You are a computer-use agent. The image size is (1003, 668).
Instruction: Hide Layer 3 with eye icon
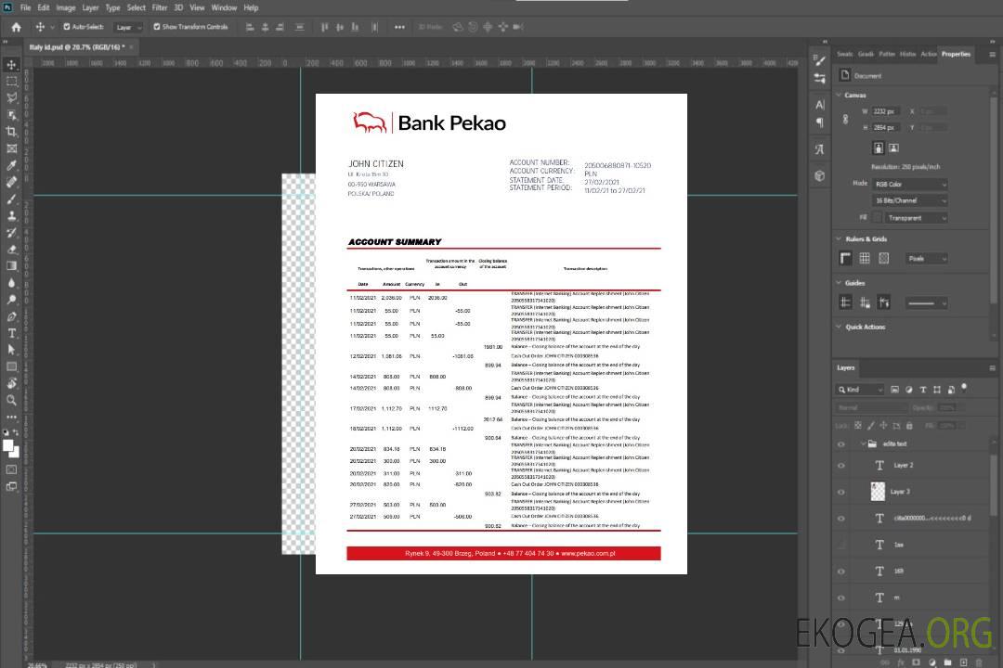pos(841,493)
